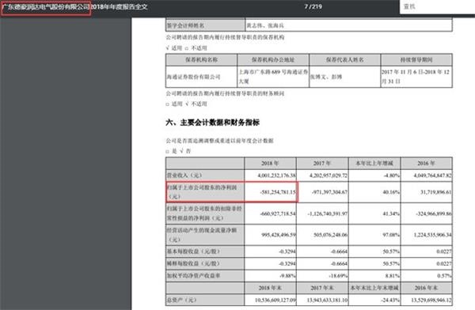Click the 六、主要会计数据和财务指标 heading
This screenshot has width=475, height=310.
tap(213, 123)
